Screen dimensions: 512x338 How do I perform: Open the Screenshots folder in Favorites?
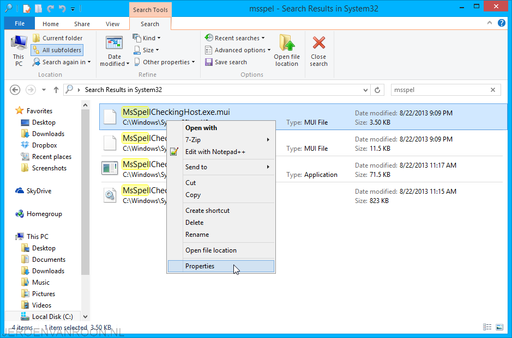coord(44,168)
